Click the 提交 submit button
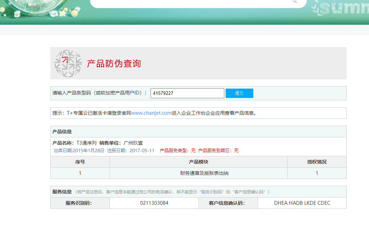 pyautogui.click(x=239, y=93)
